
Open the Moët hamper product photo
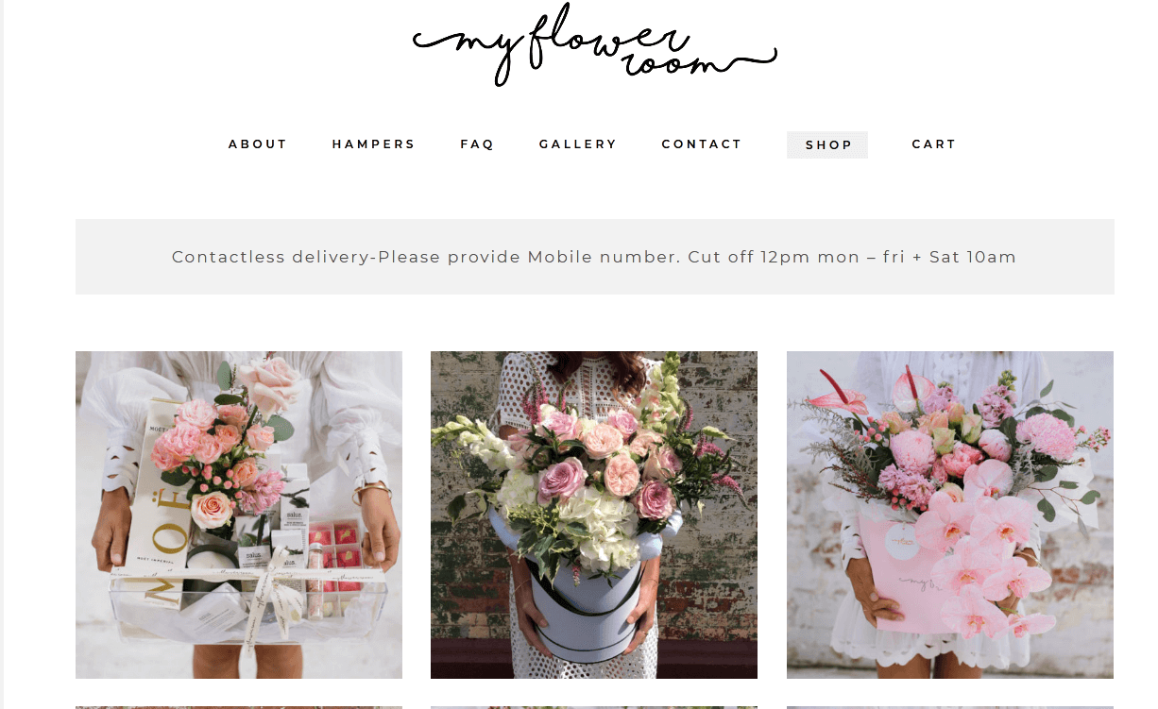(x=239, y=515)
